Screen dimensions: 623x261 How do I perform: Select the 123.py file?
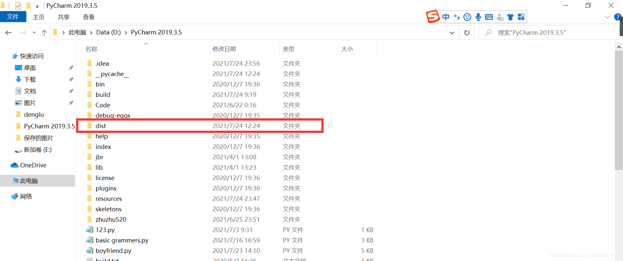(105, 230)
